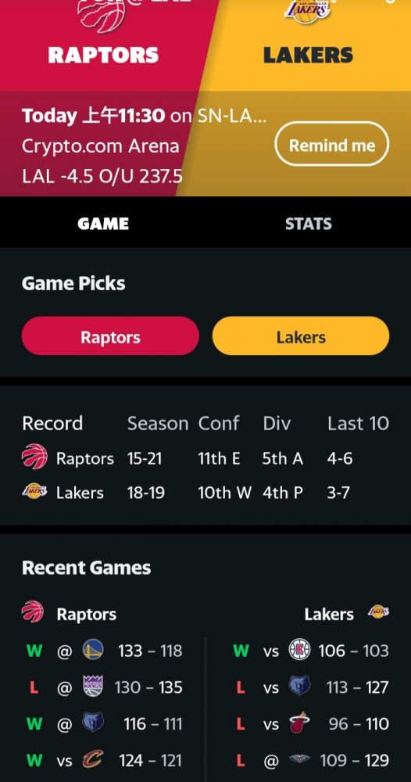Pick Lakers in Game Picks
Image resolution: width=411 pixels, height=782 pixels.
pos(300,336)
